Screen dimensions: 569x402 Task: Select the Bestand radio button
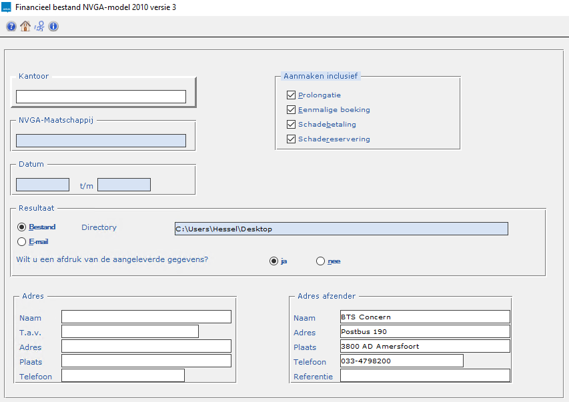(21, 227)
